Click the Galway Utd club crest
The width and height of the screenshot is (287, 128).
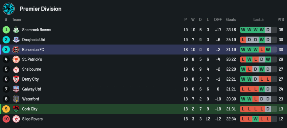(16, 89)
